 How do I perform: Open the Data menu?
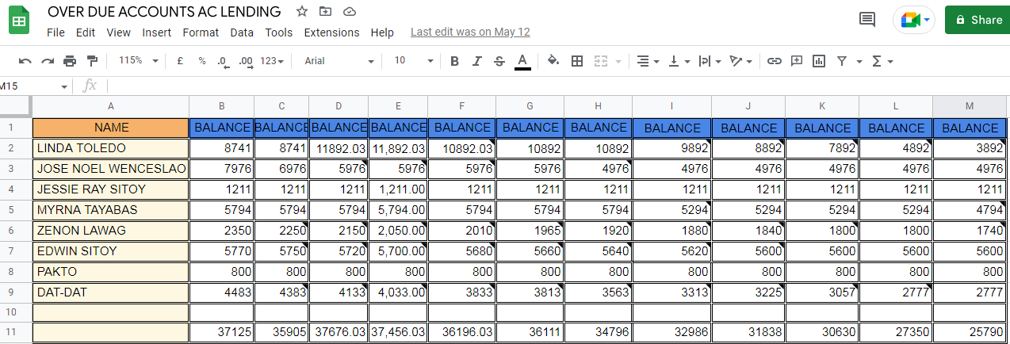pos(242,32)
